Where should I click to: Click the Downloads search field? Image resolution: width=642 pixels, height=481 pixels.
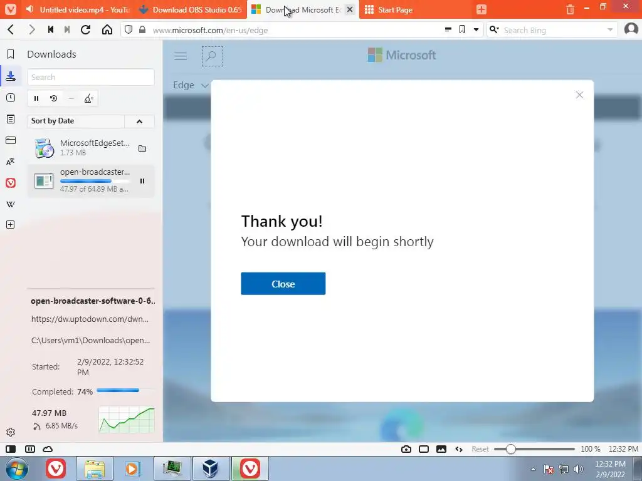coord(91,77)
